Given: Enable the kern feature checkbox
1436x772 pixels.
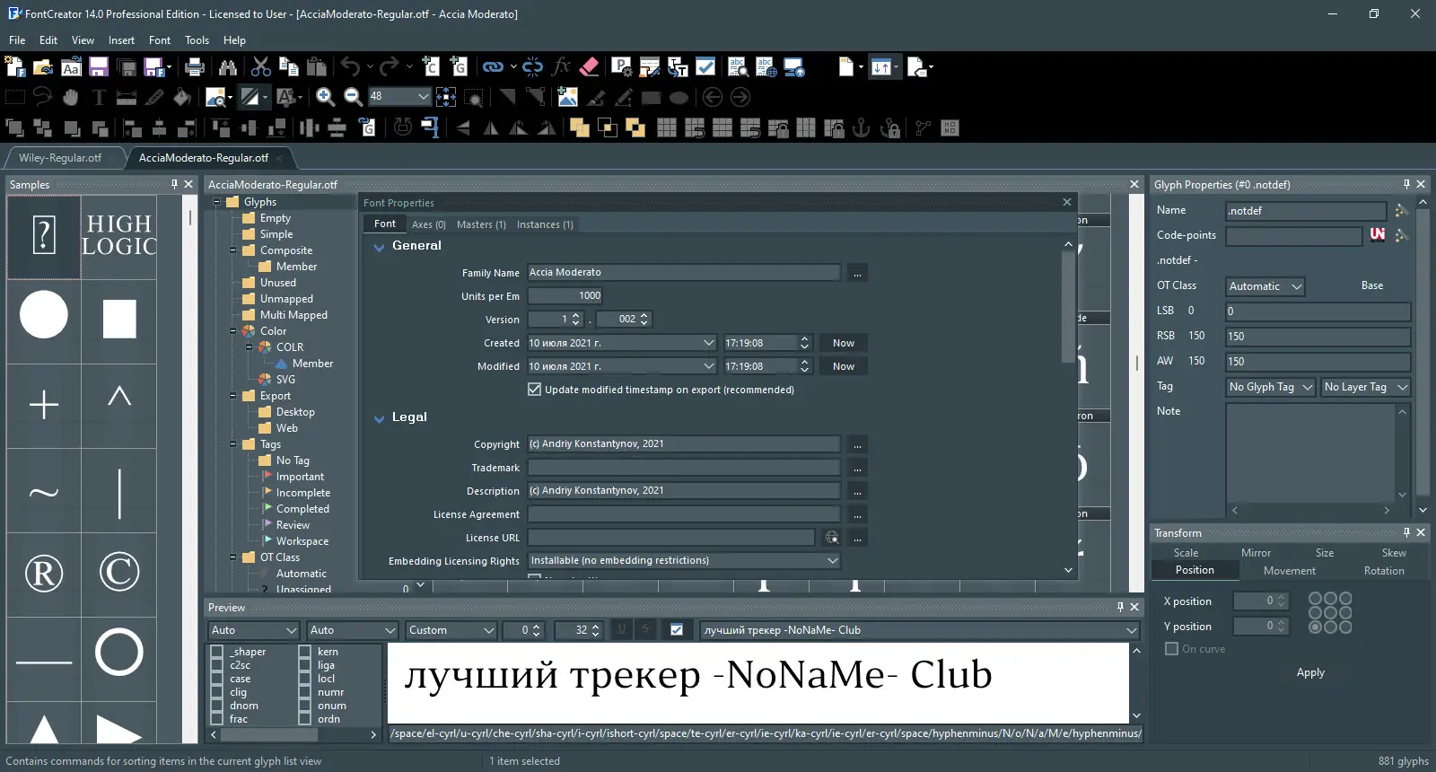Looking at the screenshot, I should coord(305,652).
